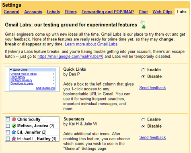Switch to the Chat tab
The image size is (191, 153).
tap(143, 12)
